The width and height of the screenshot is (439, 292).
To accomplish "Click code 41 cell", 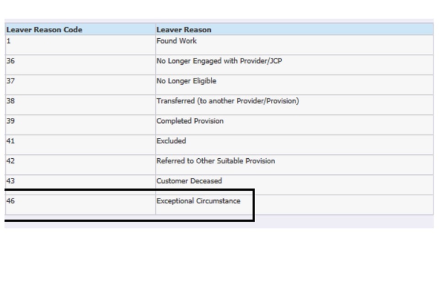I will (10, 141).
